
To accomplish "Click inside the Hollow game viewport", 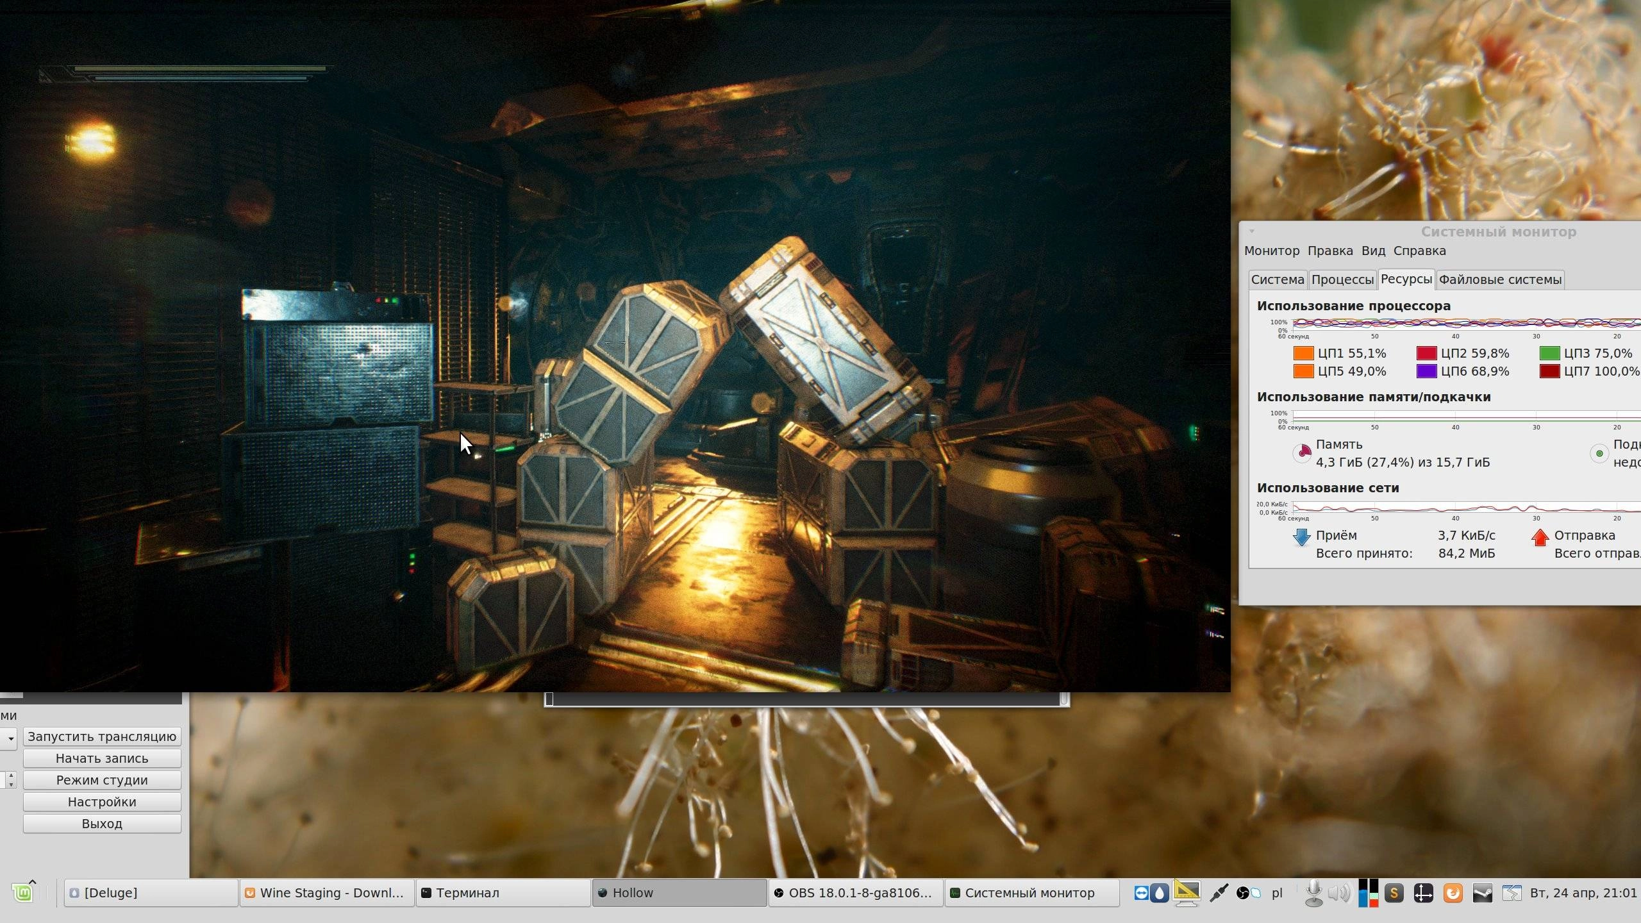I will [x=615, y=346].
